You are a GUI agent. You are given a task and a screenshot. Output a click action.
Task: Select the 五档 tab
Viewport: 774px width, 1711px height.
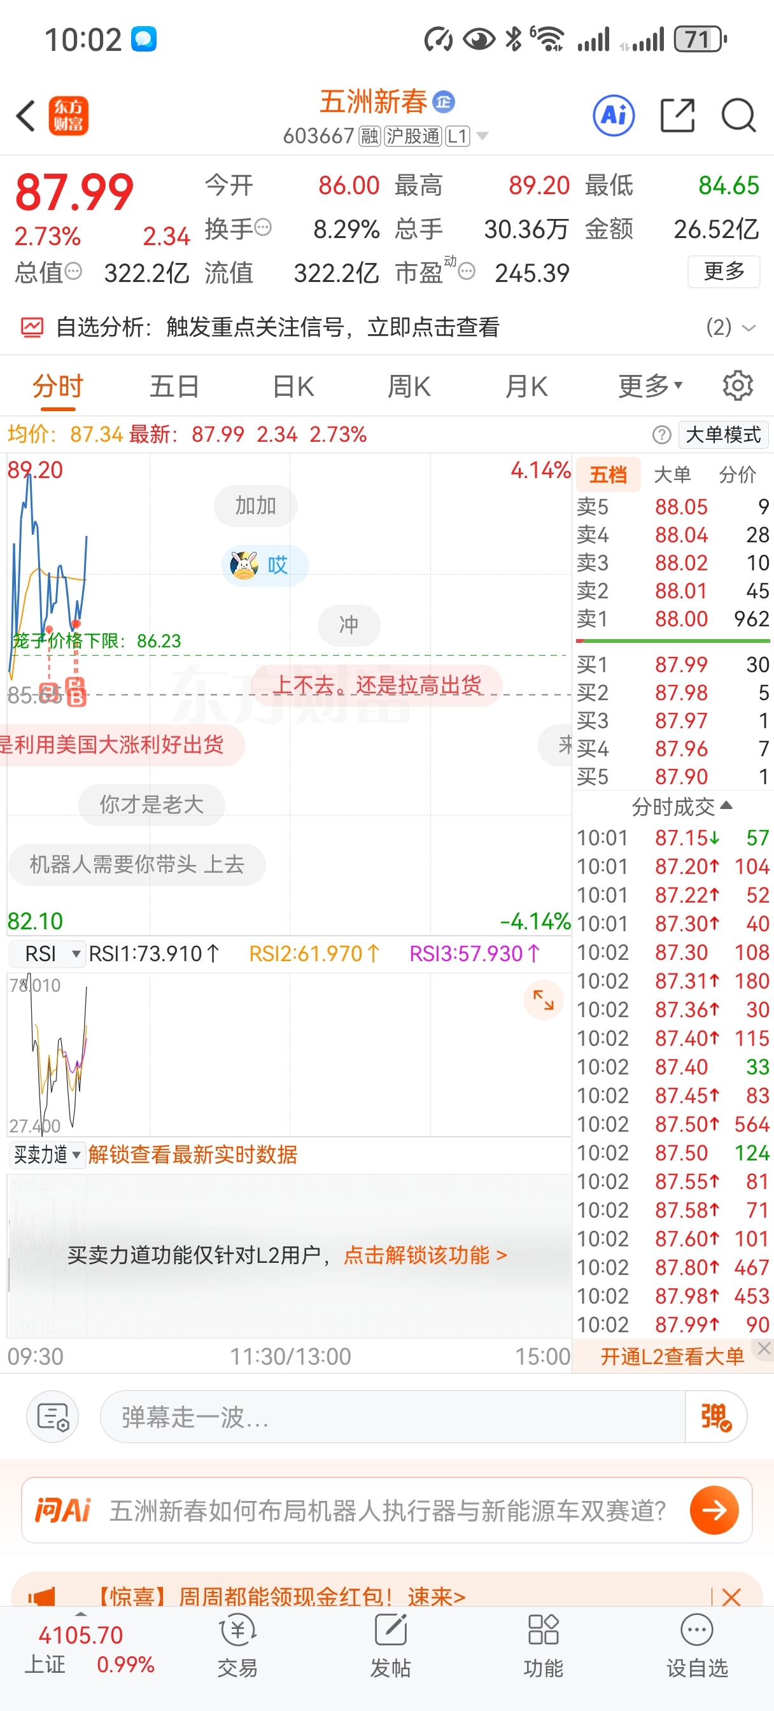coord(608,474)
